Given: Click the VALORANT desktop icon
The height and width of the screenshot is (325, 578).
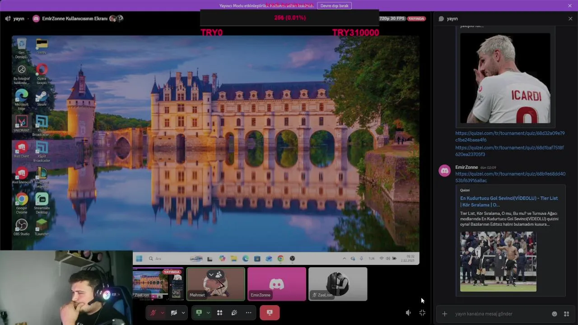Looking at the screenshot, I should coord(21,124).
